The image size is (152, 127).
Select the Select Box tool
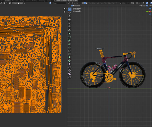point(69,9)
